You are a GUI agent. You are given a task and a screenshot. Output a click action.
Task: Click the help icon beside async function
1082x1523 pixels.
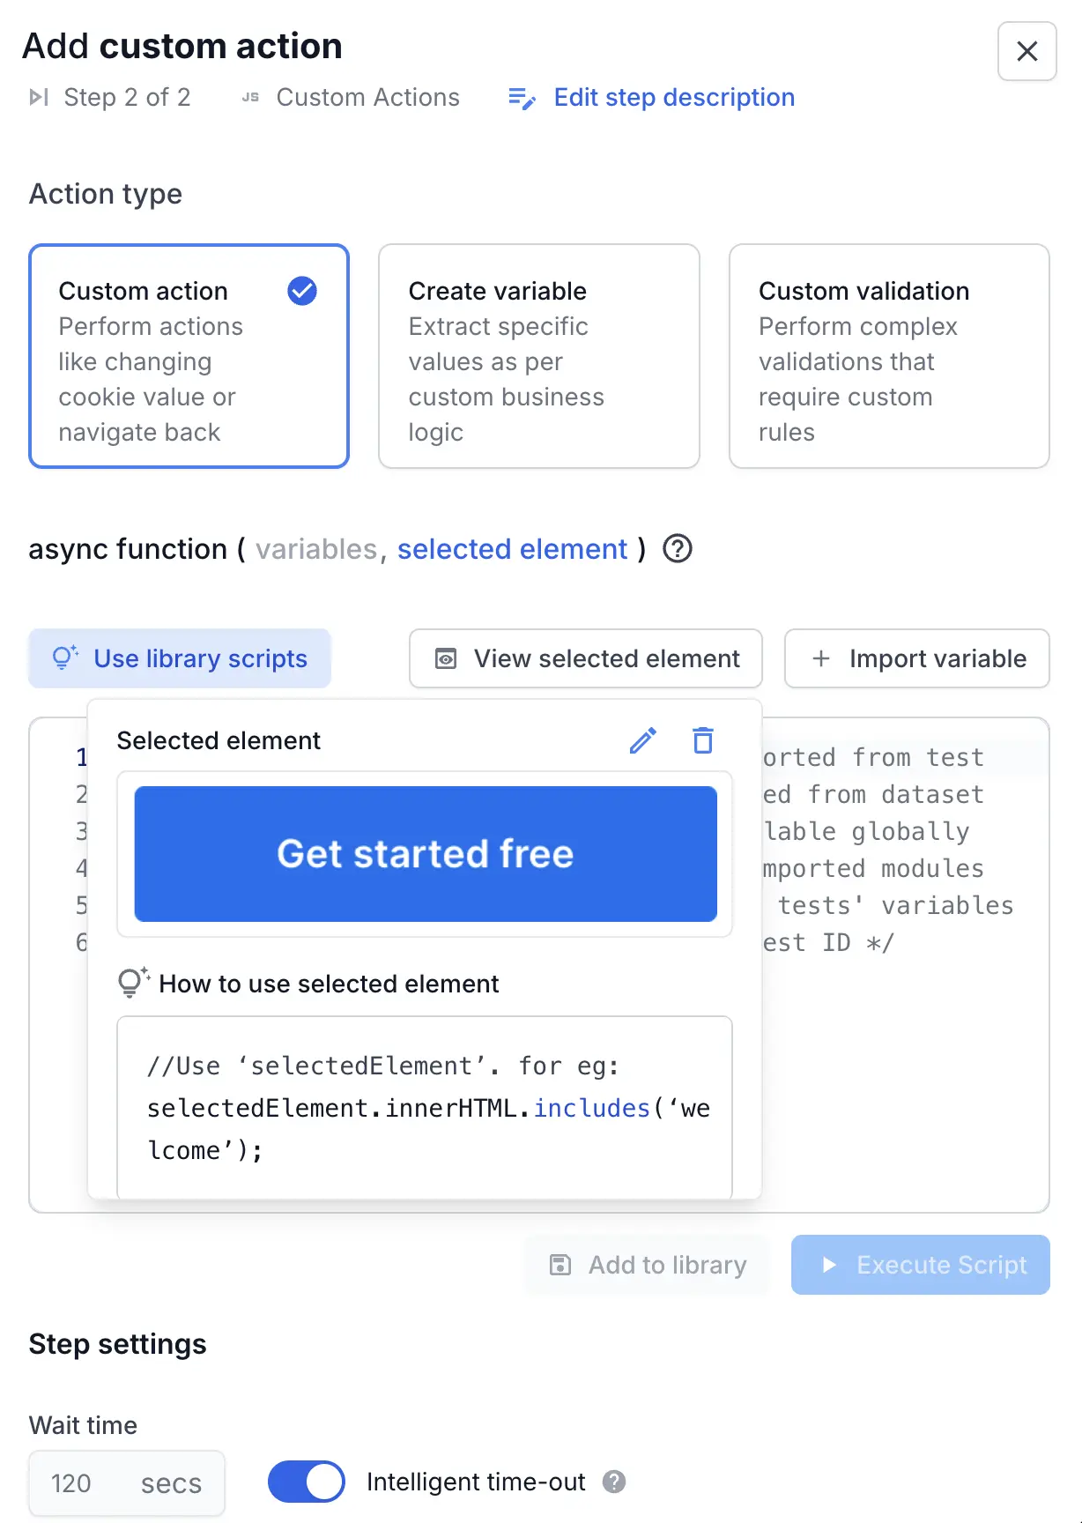[x=677, y=549]
